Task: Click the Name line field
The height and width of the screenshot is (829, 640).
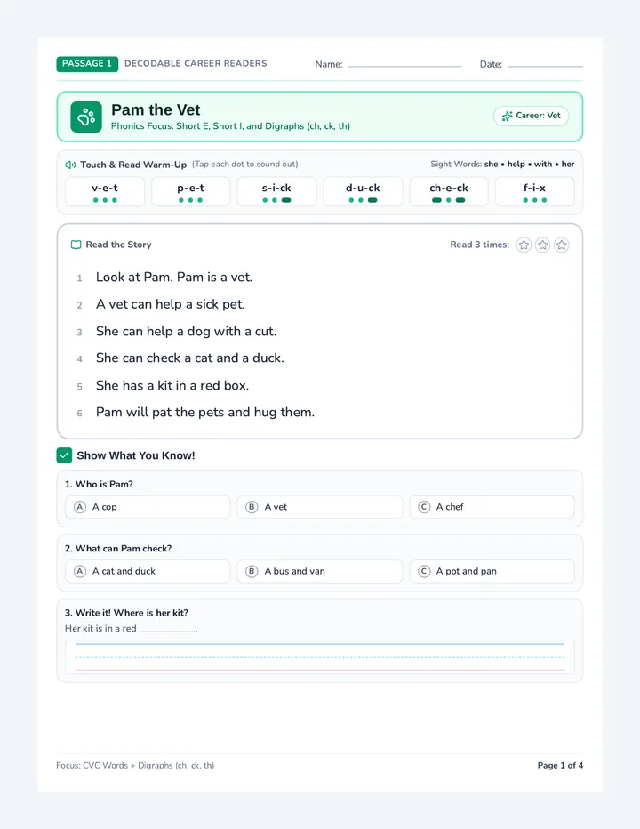Action: 404,65
